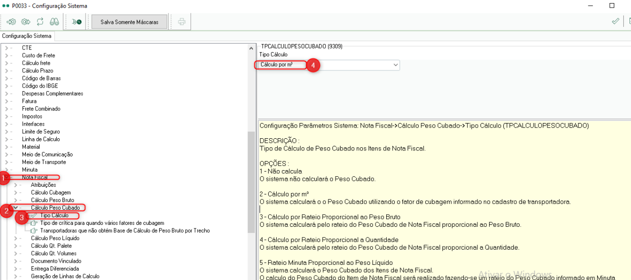The image size is (631, 280).
Task: Select Tipo Cálculo tree item
Action: (54, 216)
